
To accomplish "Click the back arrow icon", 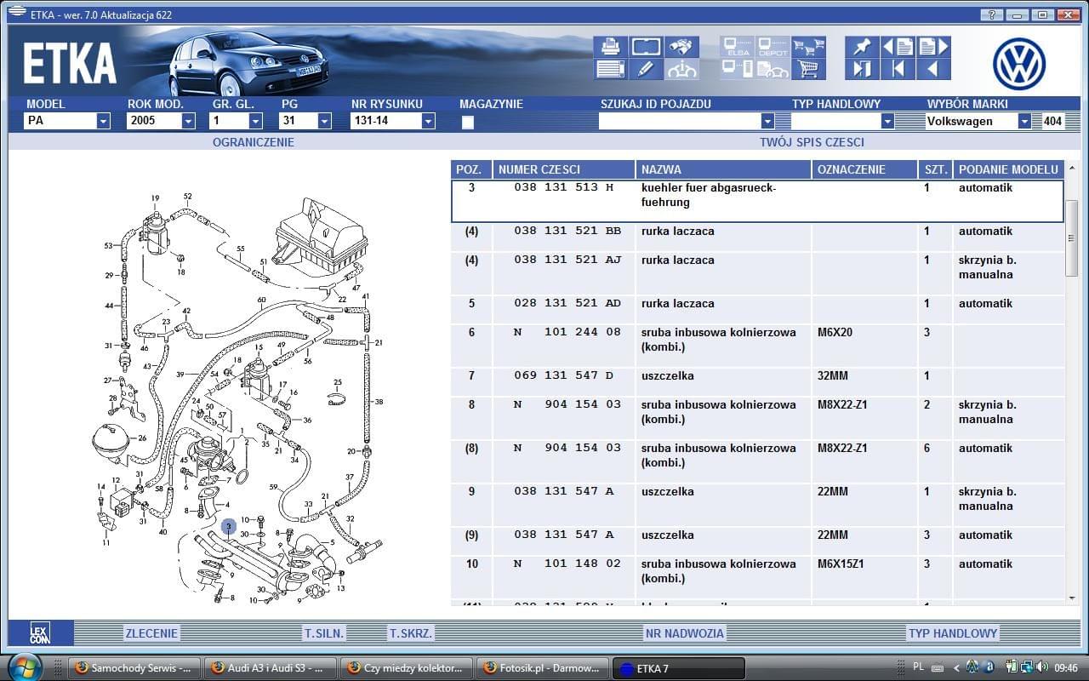I will coord(933,69).
